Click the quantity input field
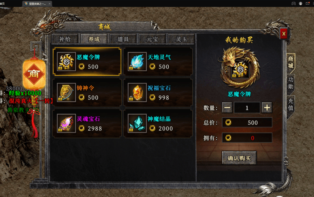The width and height of the screenshot is (314, 197). [247, 108]
